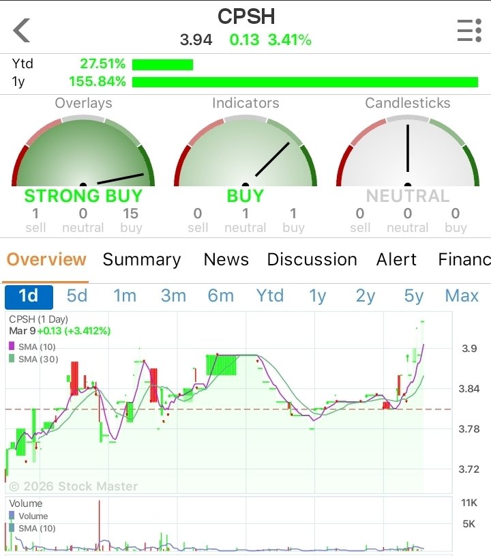Select the Max chart range

pos(462,295)
